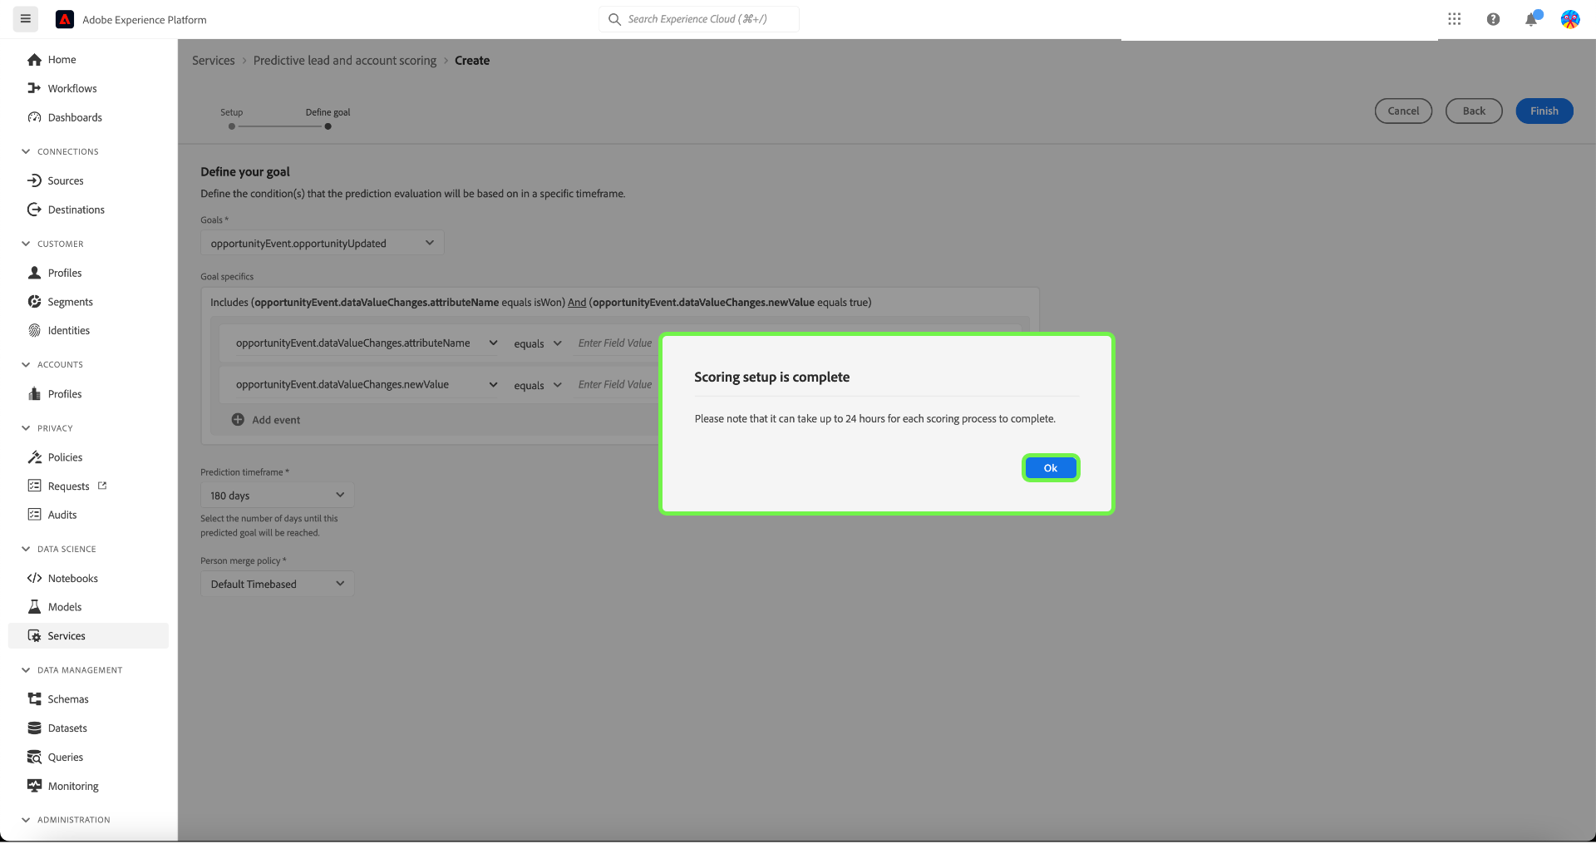Click the Queries icon
This screenshot has width=1596, height=844.
(x=34, y=758)
